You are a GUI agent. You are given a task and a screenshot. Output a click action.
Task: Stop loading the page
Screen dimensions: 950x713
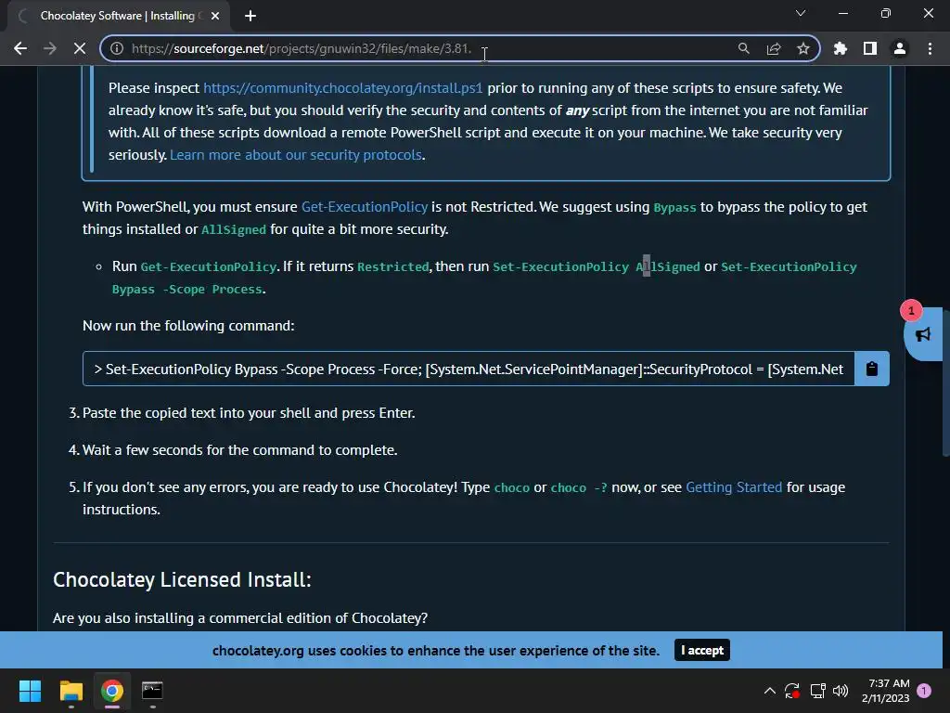tap(80, 48)
